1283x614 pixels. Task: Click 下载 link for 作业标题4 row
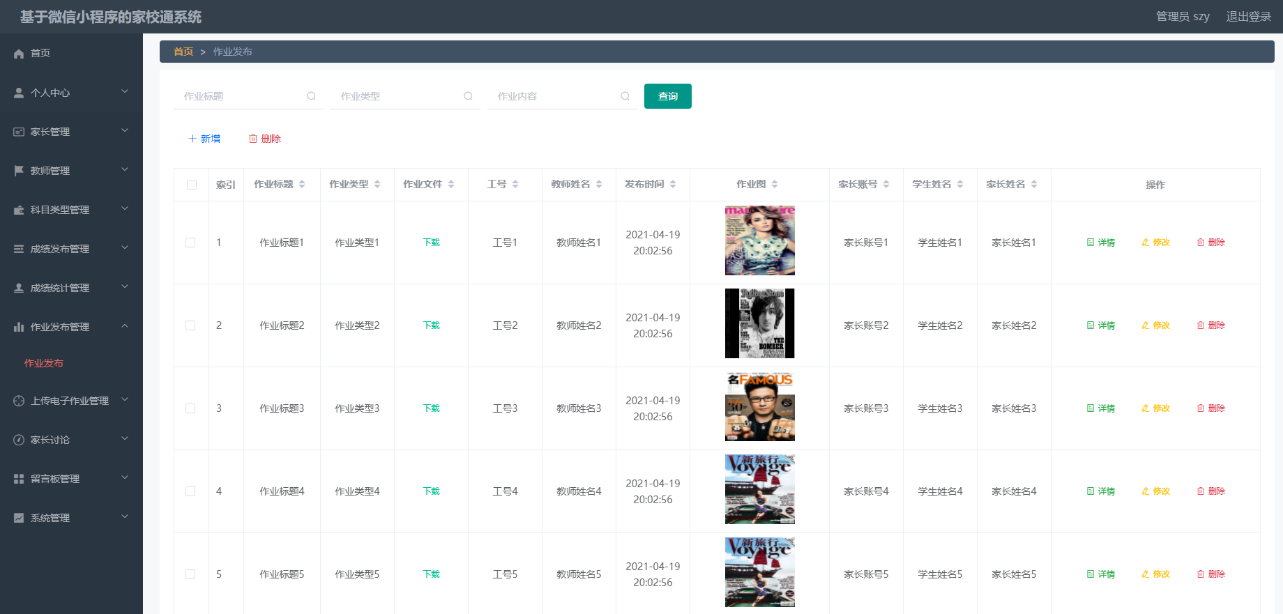coord(432,491)
